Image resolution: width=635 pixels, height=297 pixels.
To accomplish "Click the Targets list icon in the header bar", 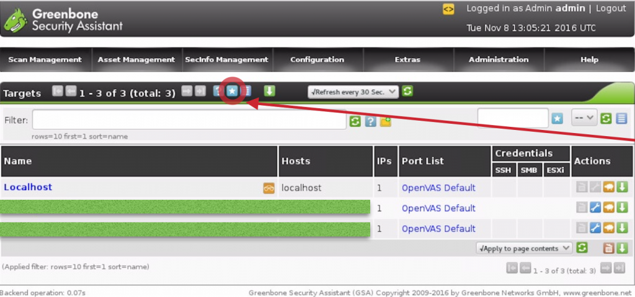I will [x=246, y=92].
